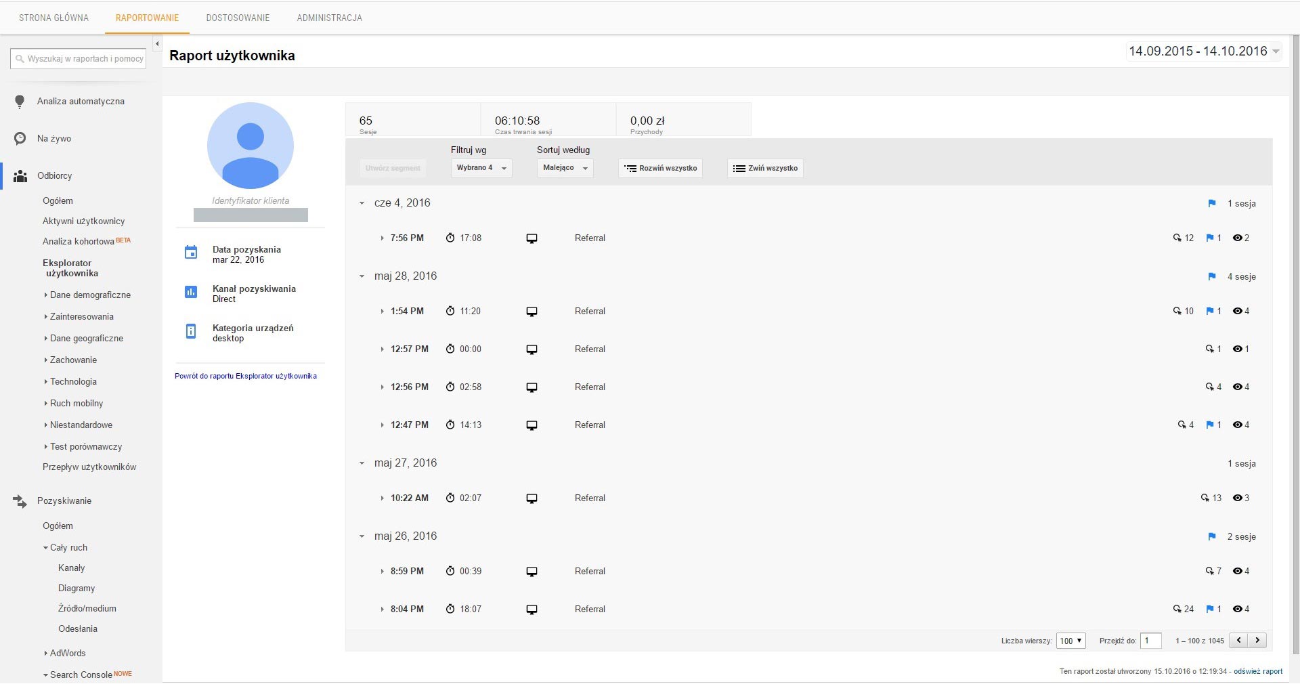Open Odesłania under Cały ruch
This screenshot has width=1300, height=684.
point(78,629)
